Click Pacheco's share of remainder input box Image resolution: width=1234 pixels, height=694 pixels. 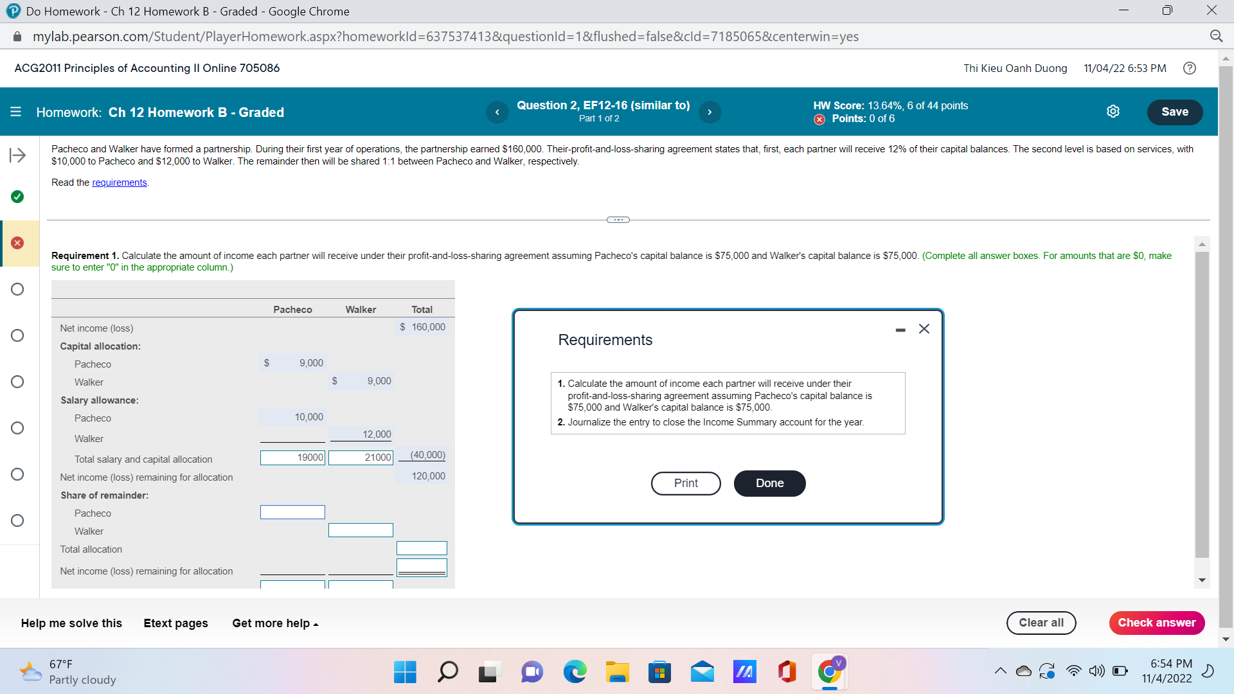(x=292, y=512)
